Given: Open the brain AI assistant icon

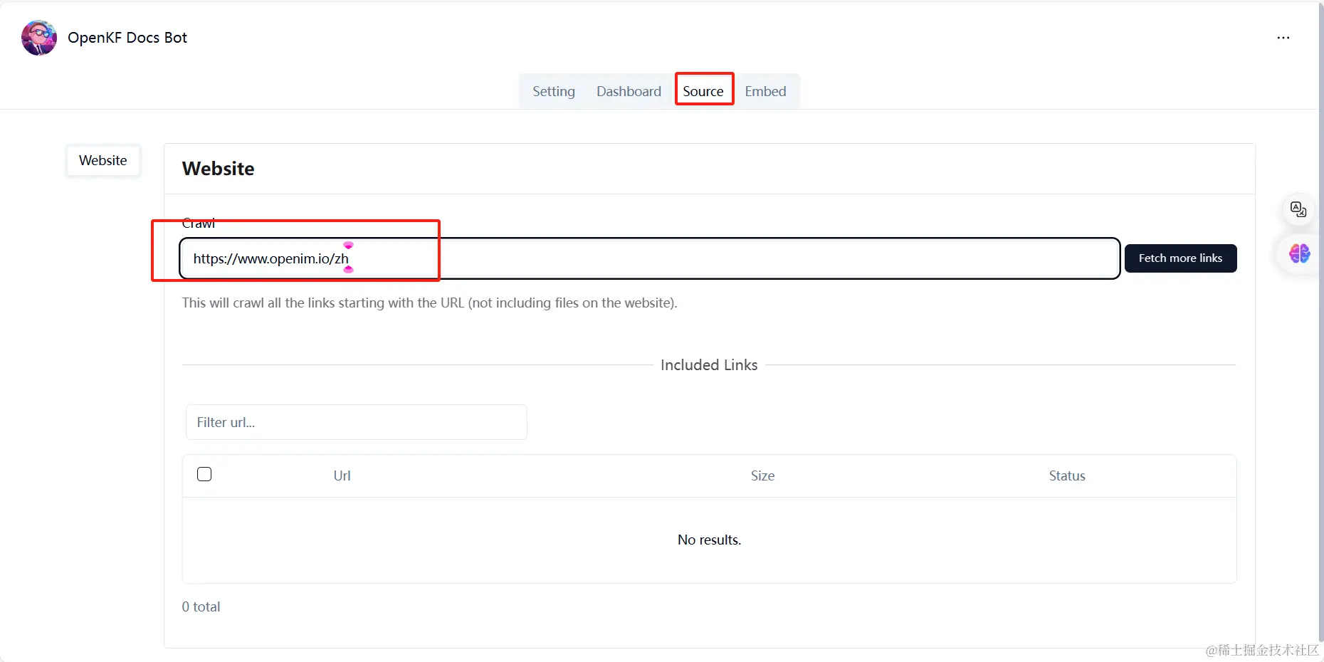Looking at the screenshot, I should pos(1299,253).
